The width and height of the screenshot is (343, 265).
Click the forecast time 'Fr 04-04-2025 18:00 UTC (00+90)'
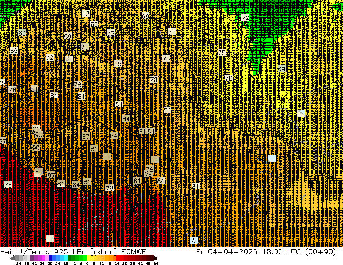pos(266,252)
